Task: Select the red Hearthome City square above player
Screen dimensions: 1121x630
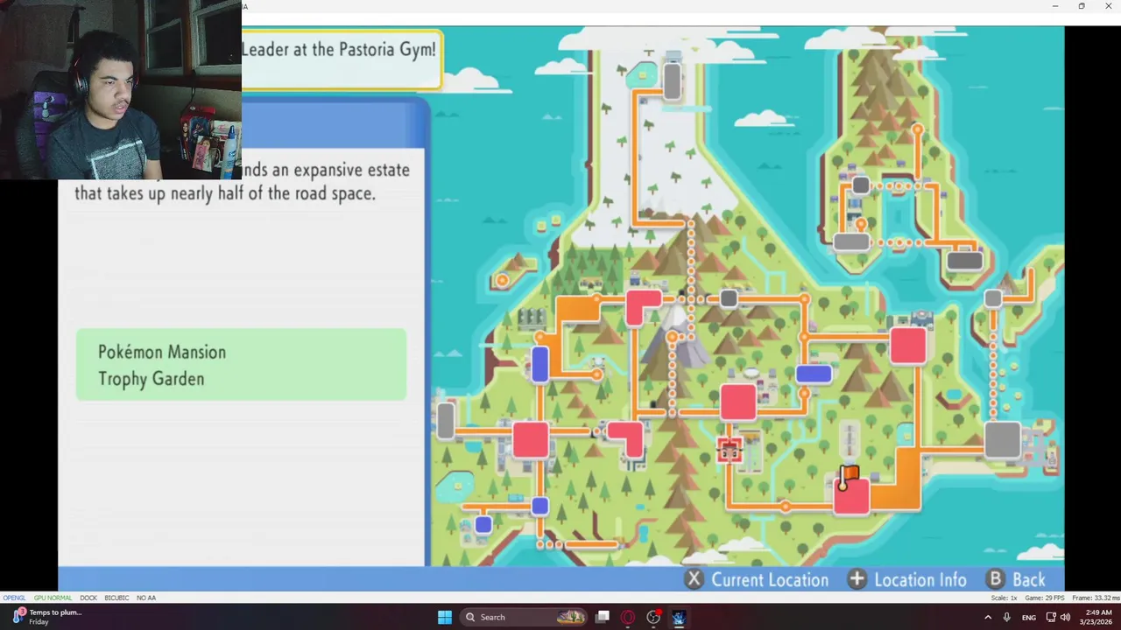Action: 738,402
